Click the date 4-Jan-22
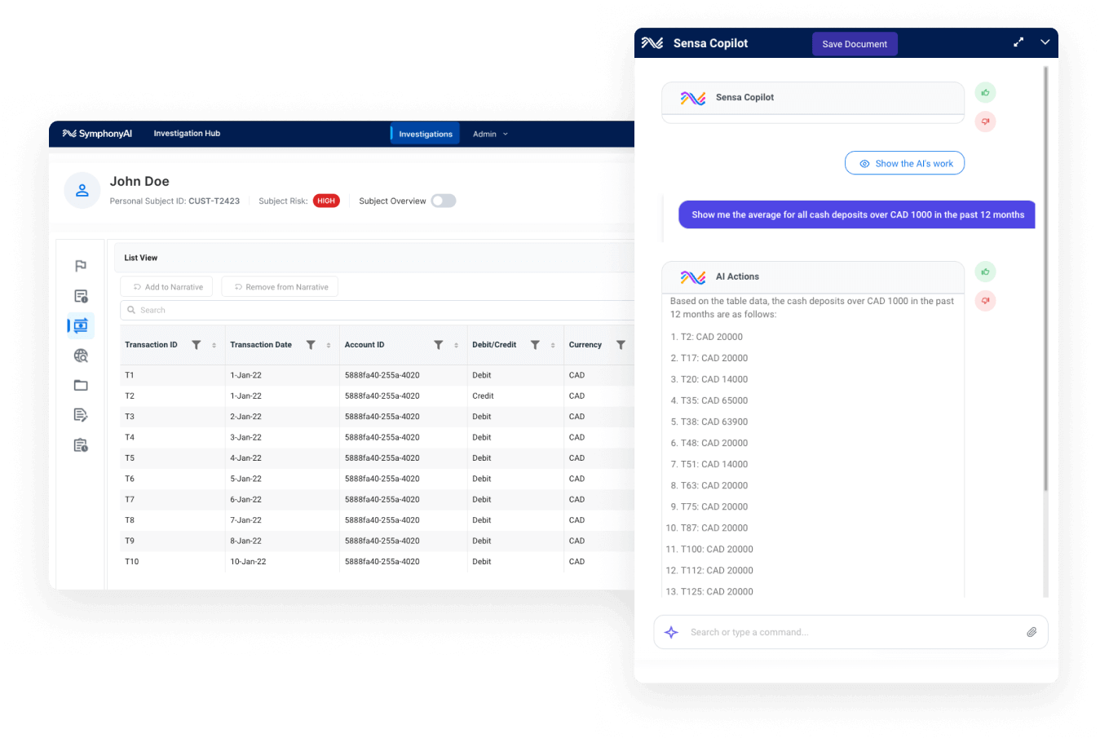This screenshot has height=738, width=1100. pyautogui.click(x=245, y=458)
